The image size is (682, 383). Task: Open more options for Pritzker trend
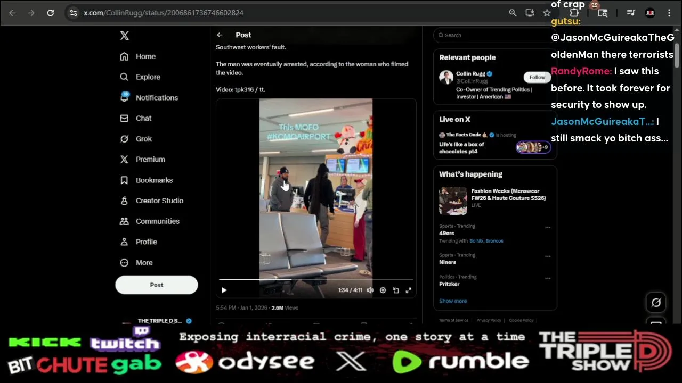pos(547,278)
